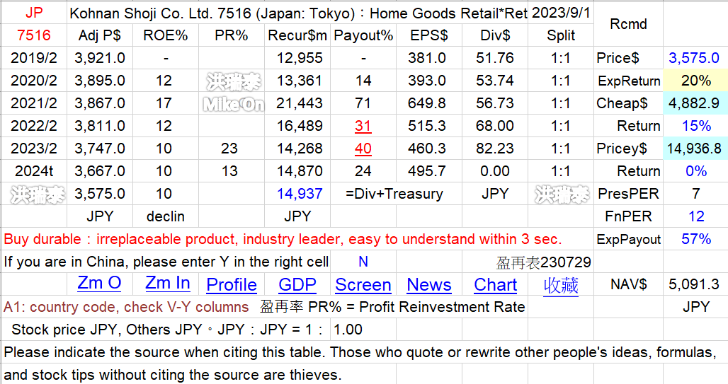Select the Recur$m value 21,443
Viewport: 728px width, 384px height.
(299, 103)
